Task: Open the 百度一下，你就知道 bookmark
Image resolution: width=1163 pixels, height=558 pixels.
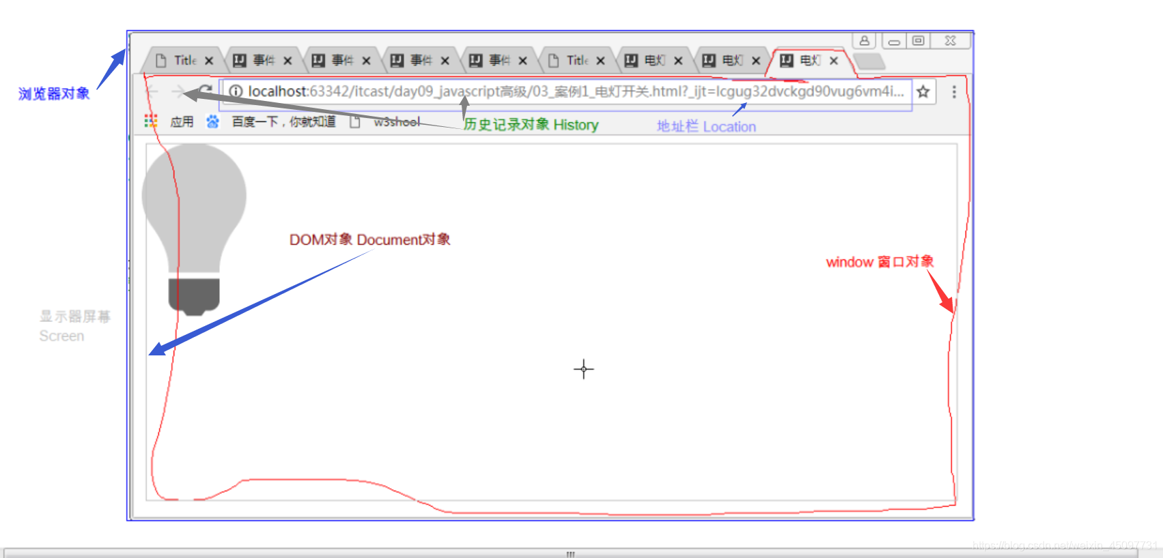Action: point(283,121)
